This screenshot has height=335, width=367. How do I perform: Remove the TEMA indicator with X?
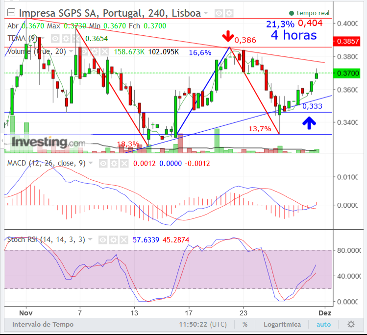point(76,39)
